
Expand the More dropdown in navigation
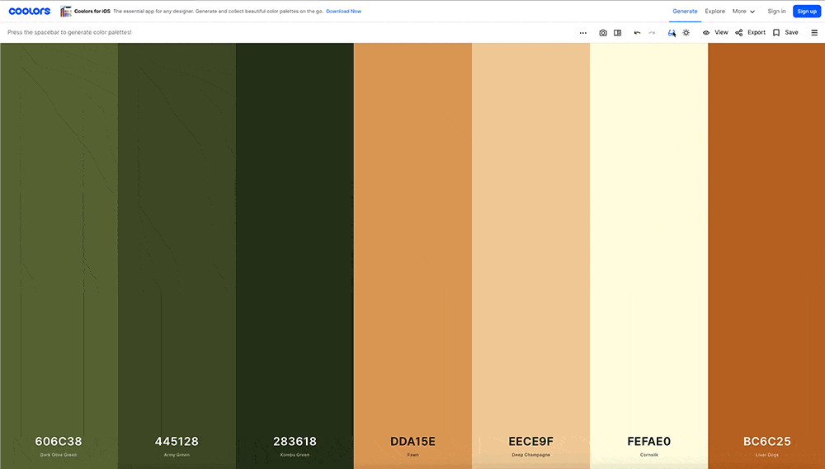pos(743,11)
